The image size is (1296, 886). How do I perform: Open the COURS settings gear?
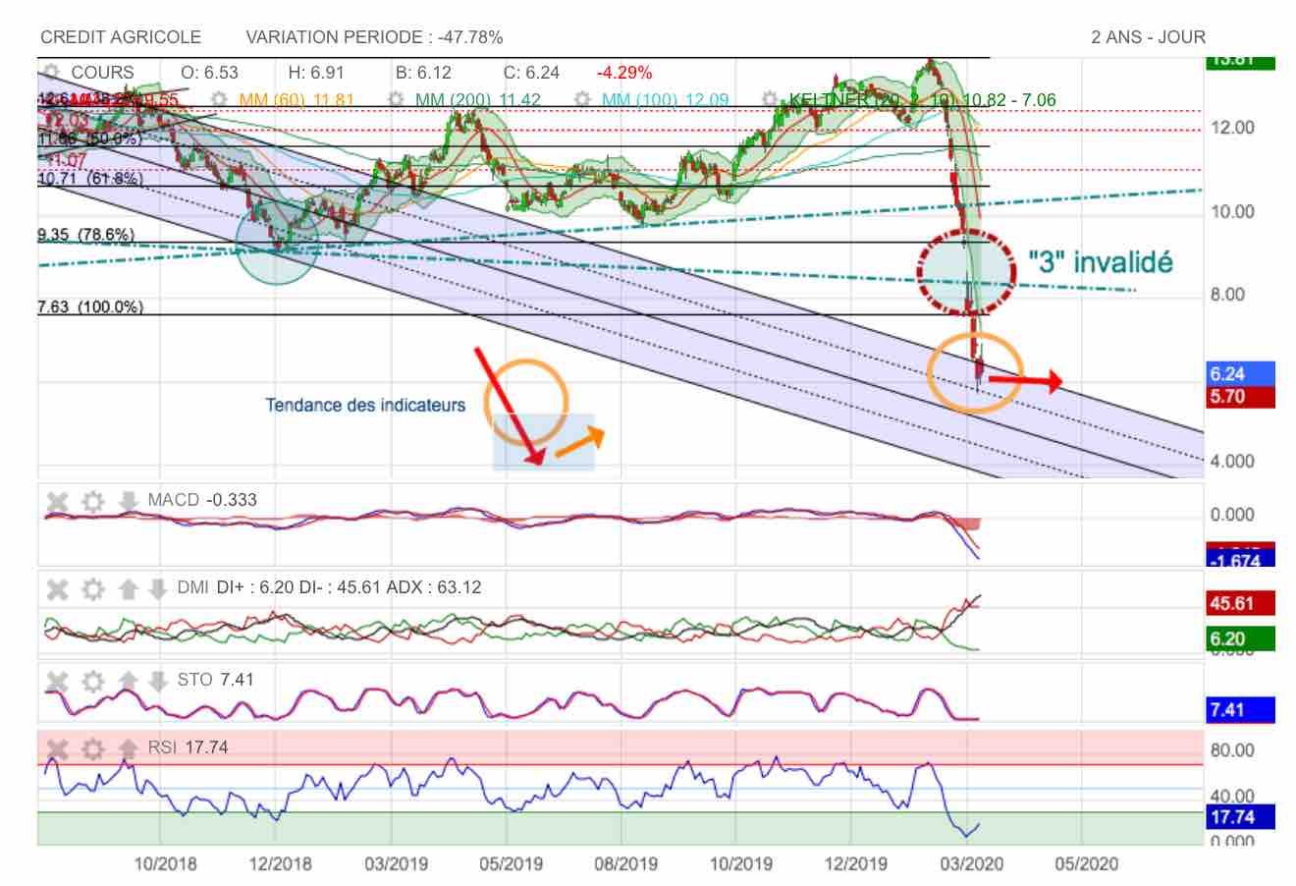click(51, 73)
